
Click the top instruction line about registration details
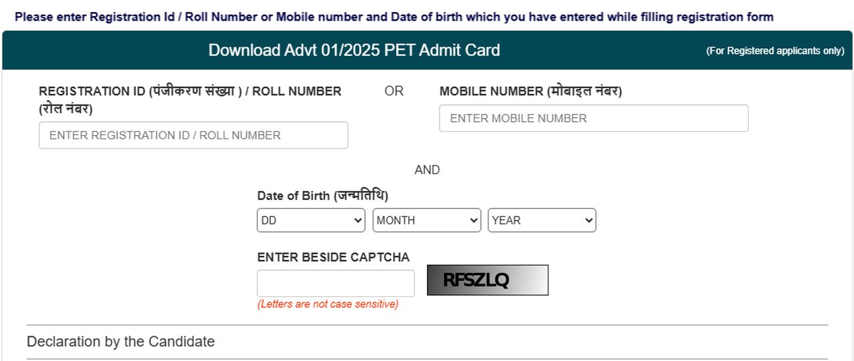coord(394,17)
